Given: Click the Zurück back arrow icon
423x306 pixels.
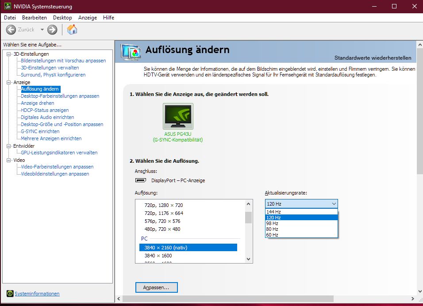Looking at the screenshot, I should click(11, 30).
